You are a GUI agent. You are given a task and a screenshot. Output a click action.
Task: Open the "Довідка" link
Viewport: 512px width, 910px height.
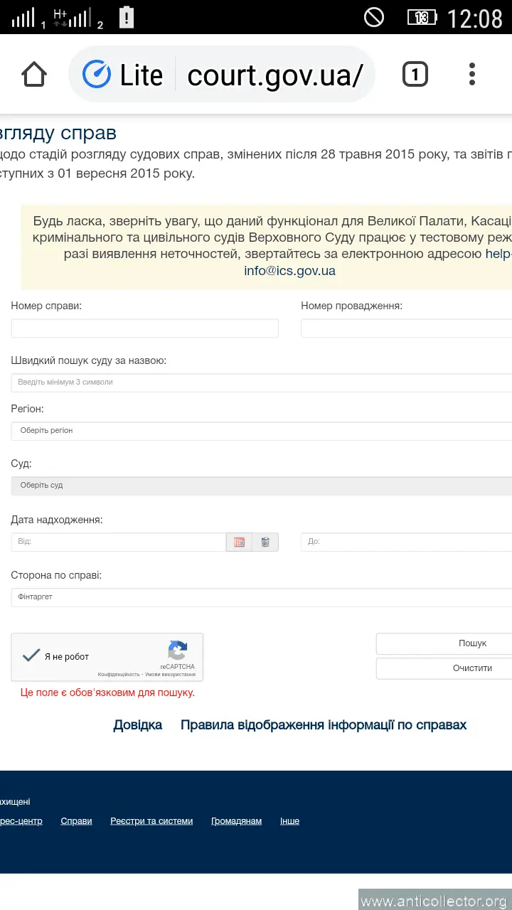[137, 724]
